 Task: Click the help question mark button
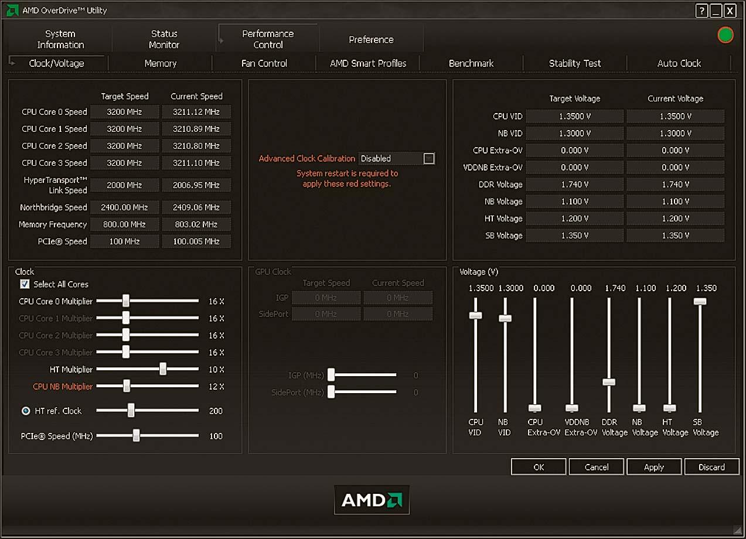click(x=702, y=11)
